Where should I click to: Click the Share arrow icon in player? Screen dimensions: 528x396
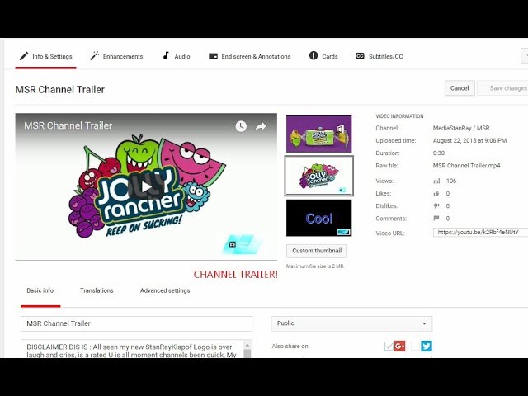coord(261,126)
